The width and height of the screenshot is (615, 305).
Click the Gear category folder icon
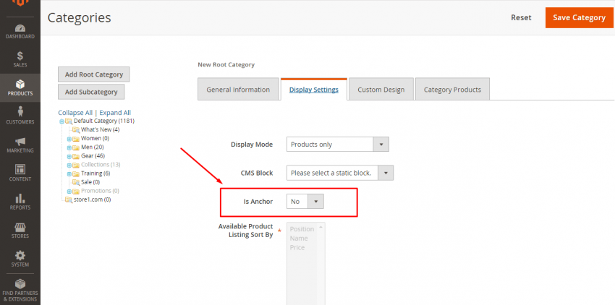76,156
